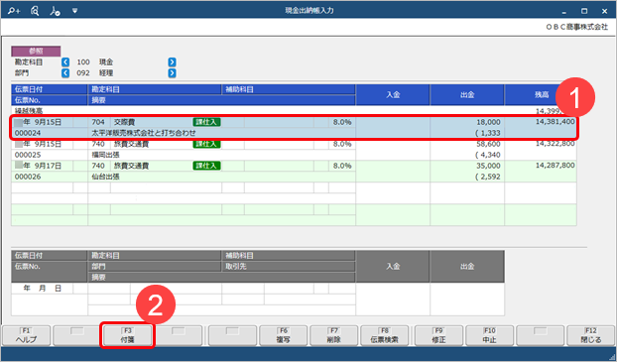The image size is (617, 362).
Task: Click the 58,600 withdrawal amount
Action: (x=488, y=144)
